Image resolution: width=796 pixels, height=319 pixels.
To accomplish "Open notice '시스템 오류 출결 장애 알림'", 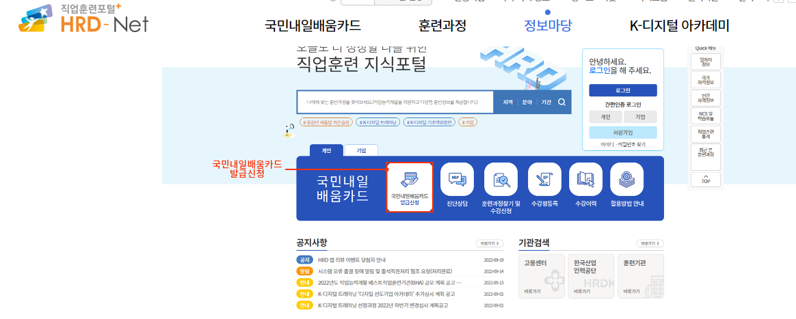I will click(x=385, y=271).
